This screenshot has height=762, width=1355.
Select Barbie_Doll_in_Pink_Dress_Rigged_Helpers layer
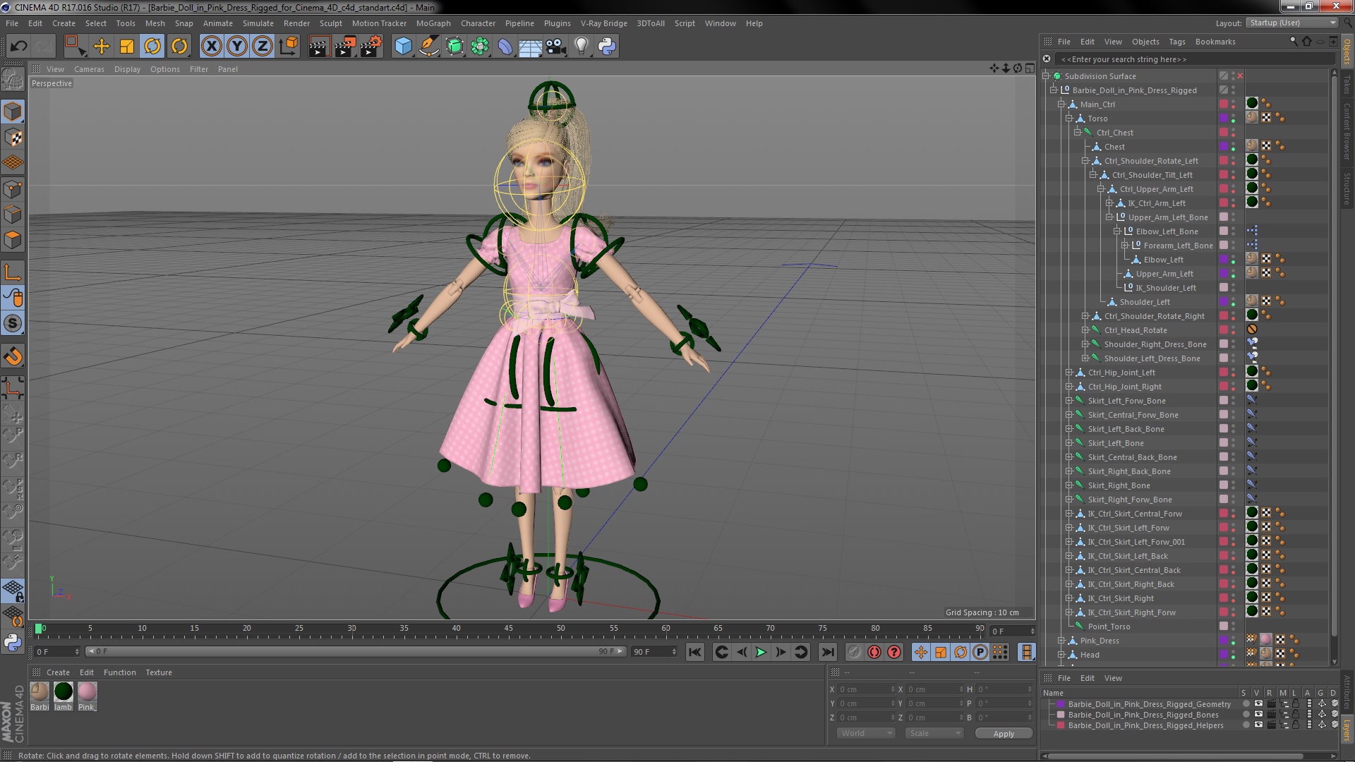point(1145,725)
